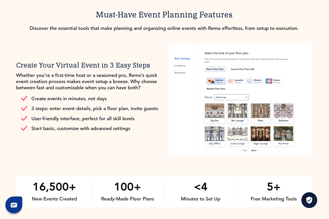Open the chat widget bubble

[14, 205]
